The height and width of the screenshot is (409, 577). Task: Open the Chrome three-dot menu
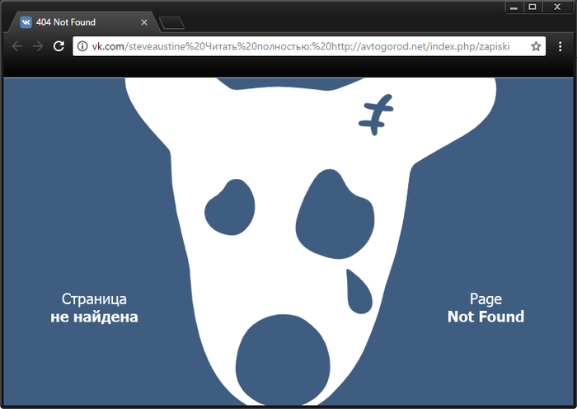coord(561,47)
